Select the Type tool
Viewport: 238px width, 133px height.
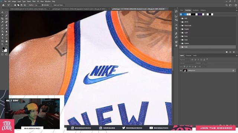point(2,38)
